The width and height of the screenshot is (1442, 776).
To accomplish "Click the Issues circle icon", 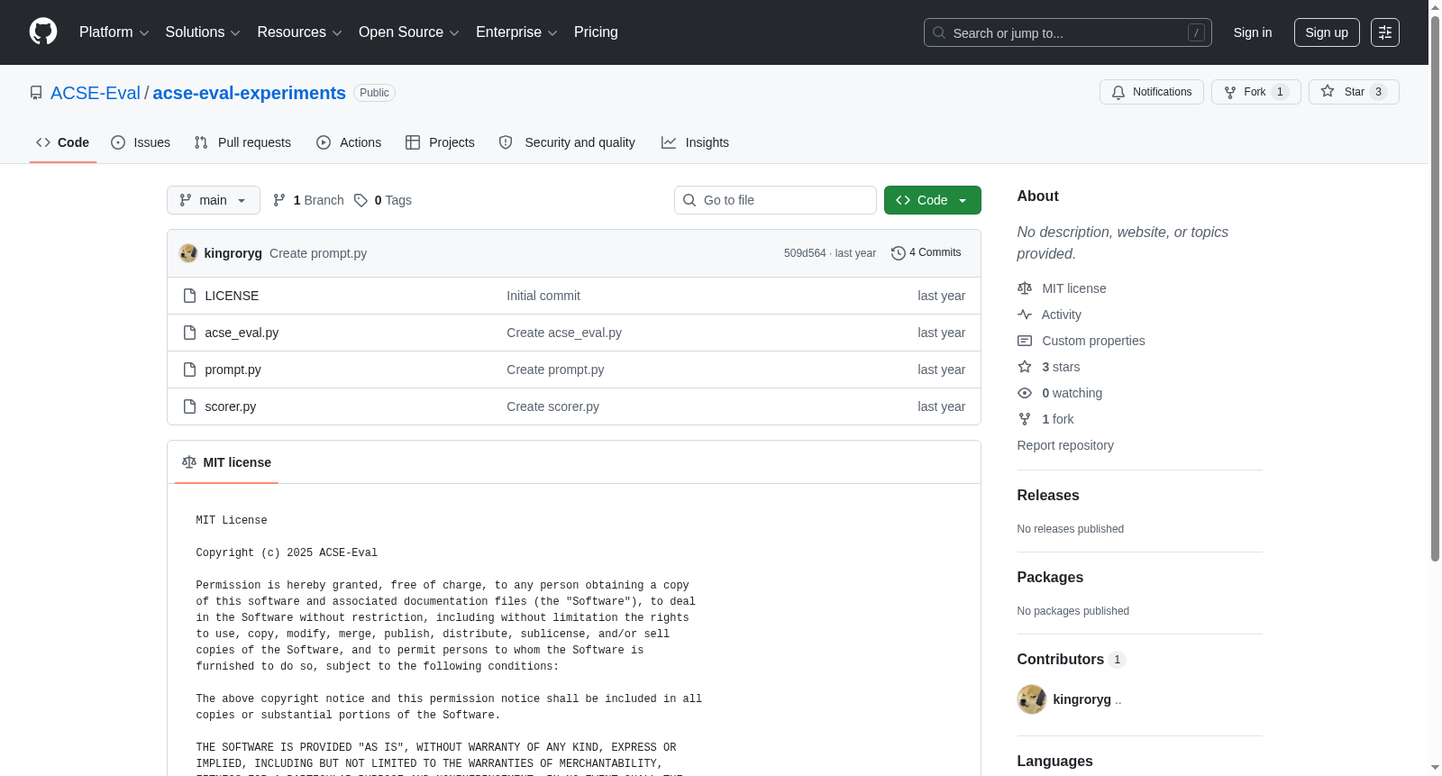I will (118, 142).
